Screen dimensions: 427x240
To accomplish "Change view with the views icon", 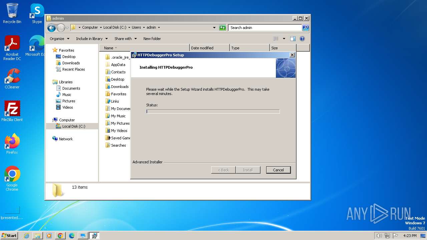I will 276,39.
